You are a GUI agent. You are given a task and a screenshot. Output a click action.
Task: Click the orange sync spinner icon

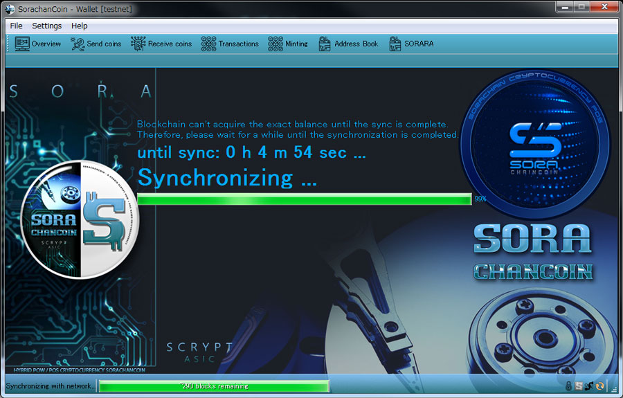pos(599,386)
